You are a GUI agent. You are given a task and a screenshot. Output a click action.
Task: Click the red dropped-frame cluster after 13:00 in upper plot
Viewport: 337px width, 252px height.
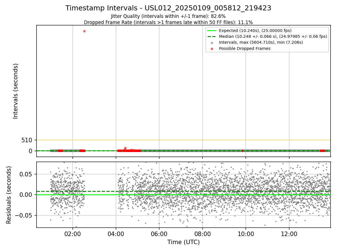[x=322, y=151]
